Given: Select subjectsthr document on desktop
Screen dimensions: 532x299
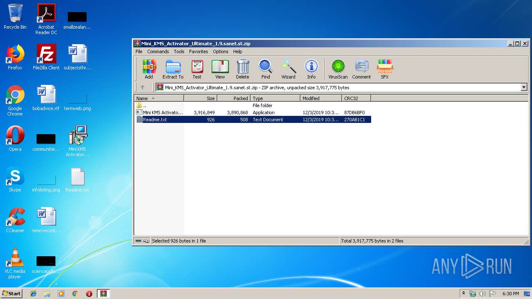Looking at the screenshot, I should click(x=77, y=57).
